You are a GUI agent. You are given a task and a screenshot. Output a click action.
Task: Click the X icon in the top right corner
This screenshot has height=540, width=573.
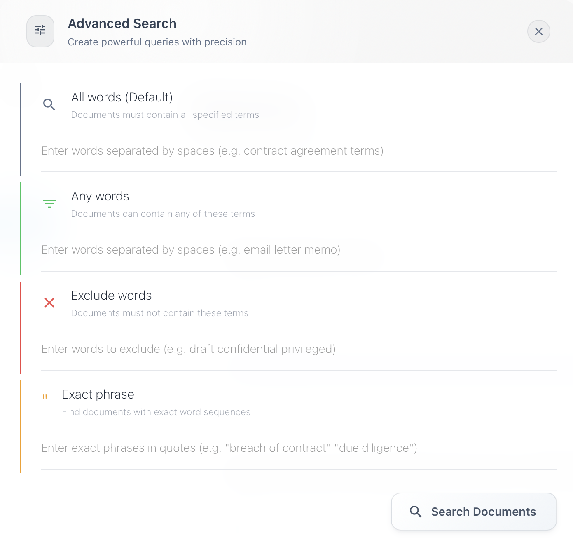point(538,31)
